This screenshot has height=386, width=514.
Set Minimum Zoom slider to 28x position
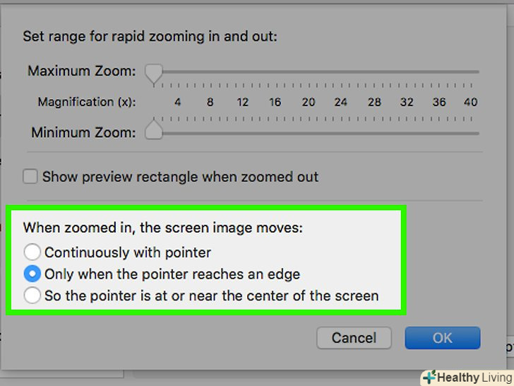tap(374, 132)
